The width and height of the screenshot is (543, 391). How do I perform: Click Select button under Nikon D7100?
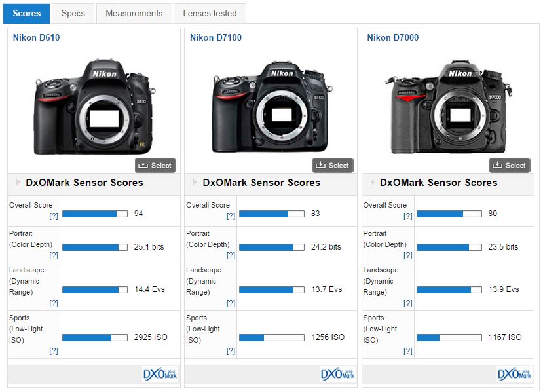pyautogui.click(x=333, y=165)
